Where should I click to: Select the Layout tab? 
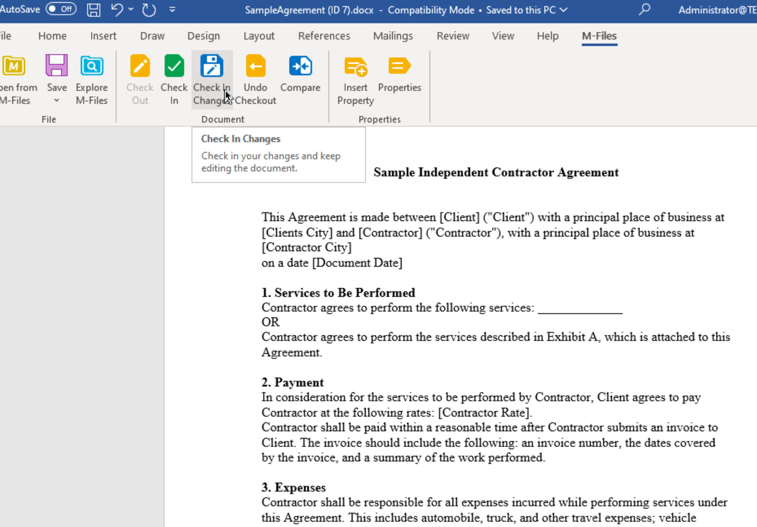[x=259, y=35]
